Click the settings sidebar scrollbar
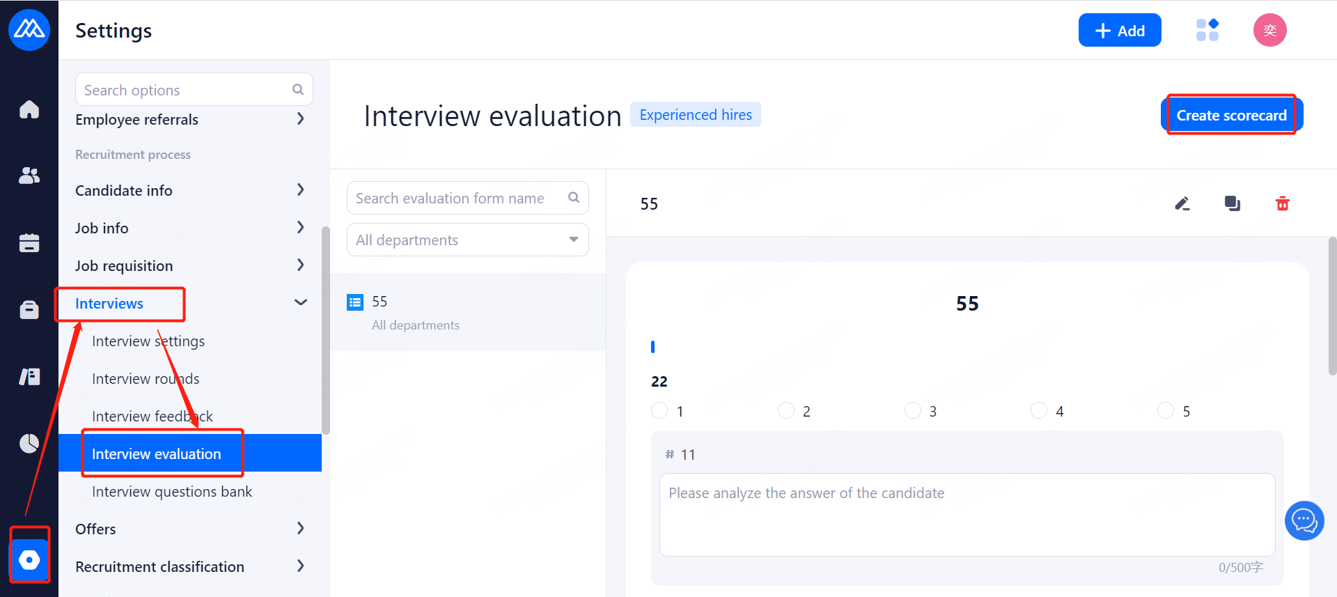The height and width of the screenshot is (597, 1337). (325, 329)
